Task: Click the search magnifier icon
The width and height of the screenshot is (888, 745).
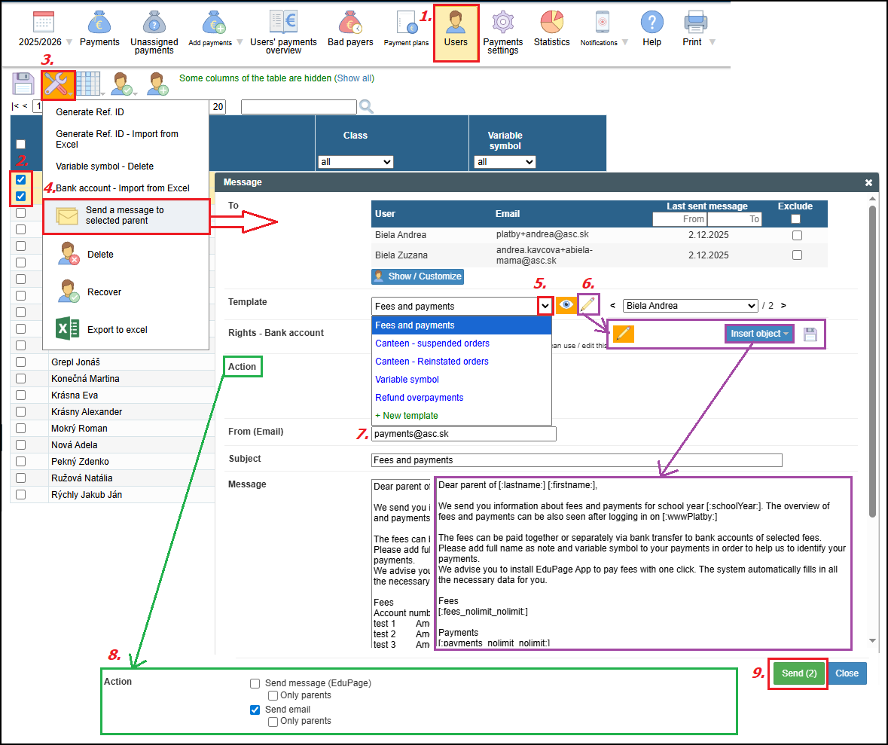Action: 366,107
